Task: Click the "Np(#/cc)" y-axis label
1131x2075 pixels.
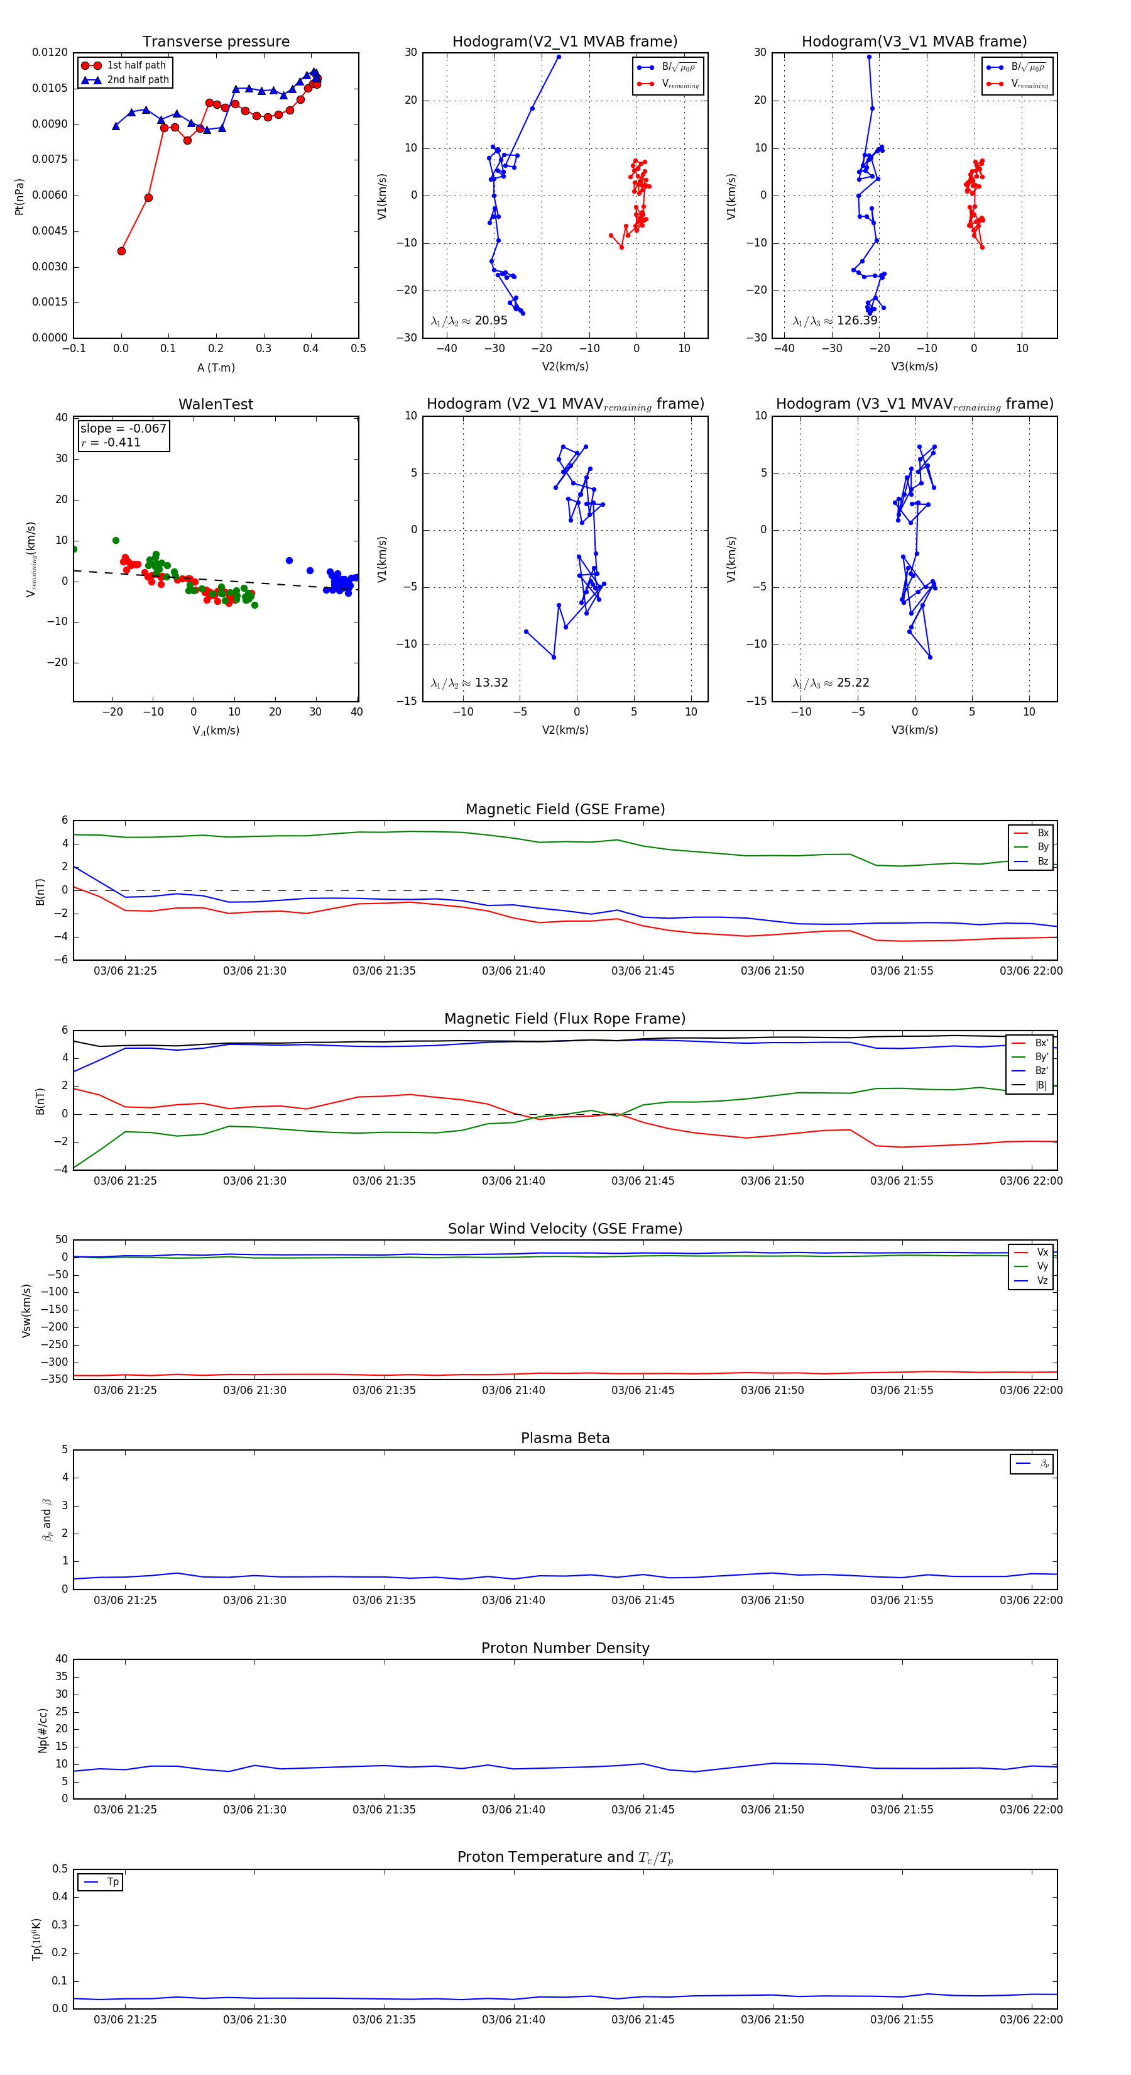Action: [x=43, y=1730]
